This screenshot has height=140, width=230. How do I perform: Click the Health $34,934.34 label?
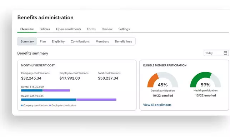coord(32,96)
